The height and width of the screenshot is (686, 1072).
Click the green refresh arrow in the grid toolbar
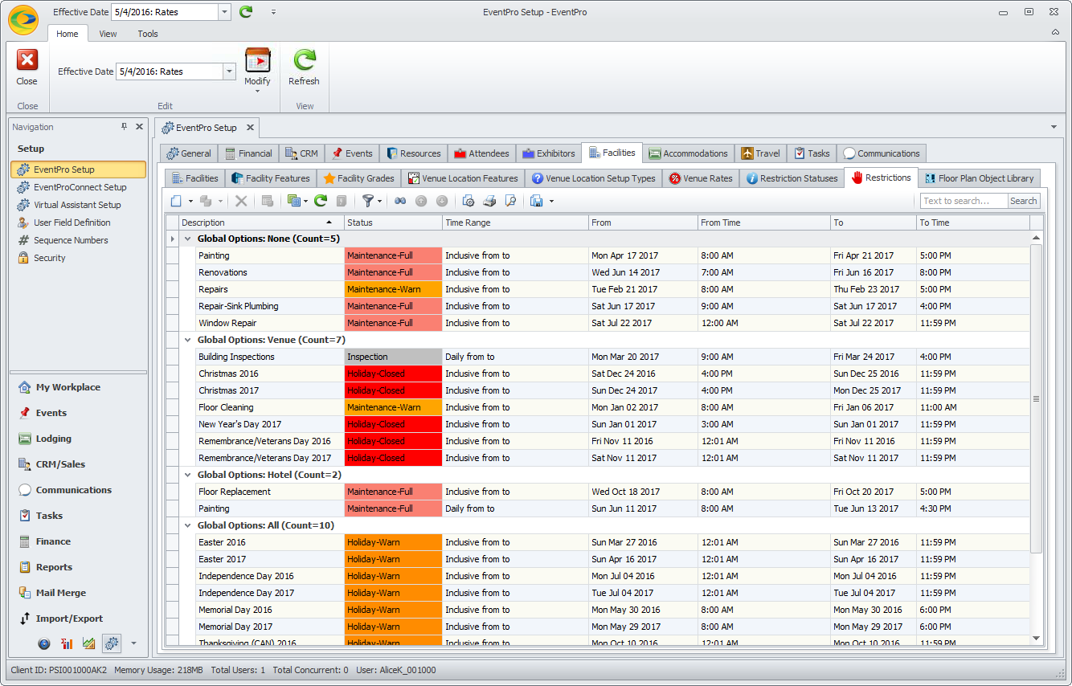[x=321, y=201]
